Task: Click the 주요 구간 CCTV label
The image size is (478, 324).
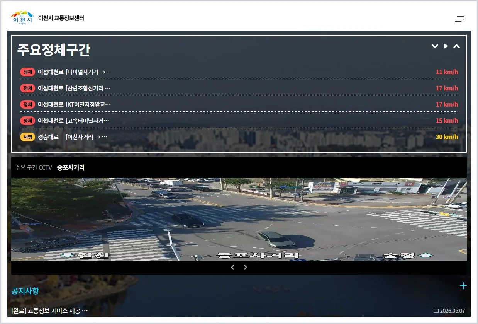Action: pyautogui.click(x=34, y=167)
